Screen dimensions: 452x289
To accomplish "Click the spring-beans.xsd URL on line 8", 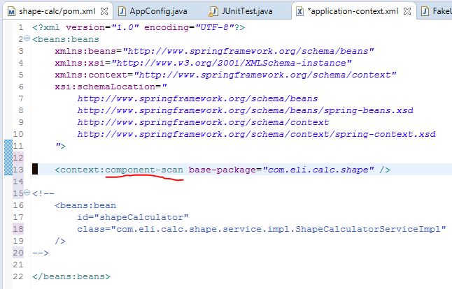I will coord(245,110).
